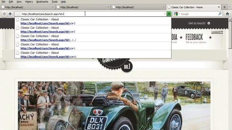Click the search magnifier icon
Image resolution: width=232 pixels, height=130 pixels.
tap(220, 14)
